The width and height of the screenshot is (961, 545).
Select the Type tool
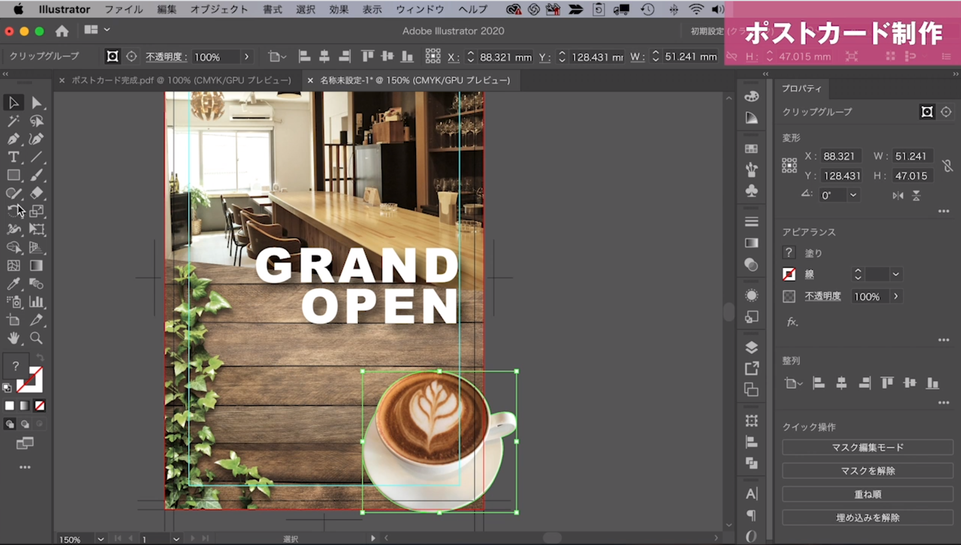[x=14, y=157]
